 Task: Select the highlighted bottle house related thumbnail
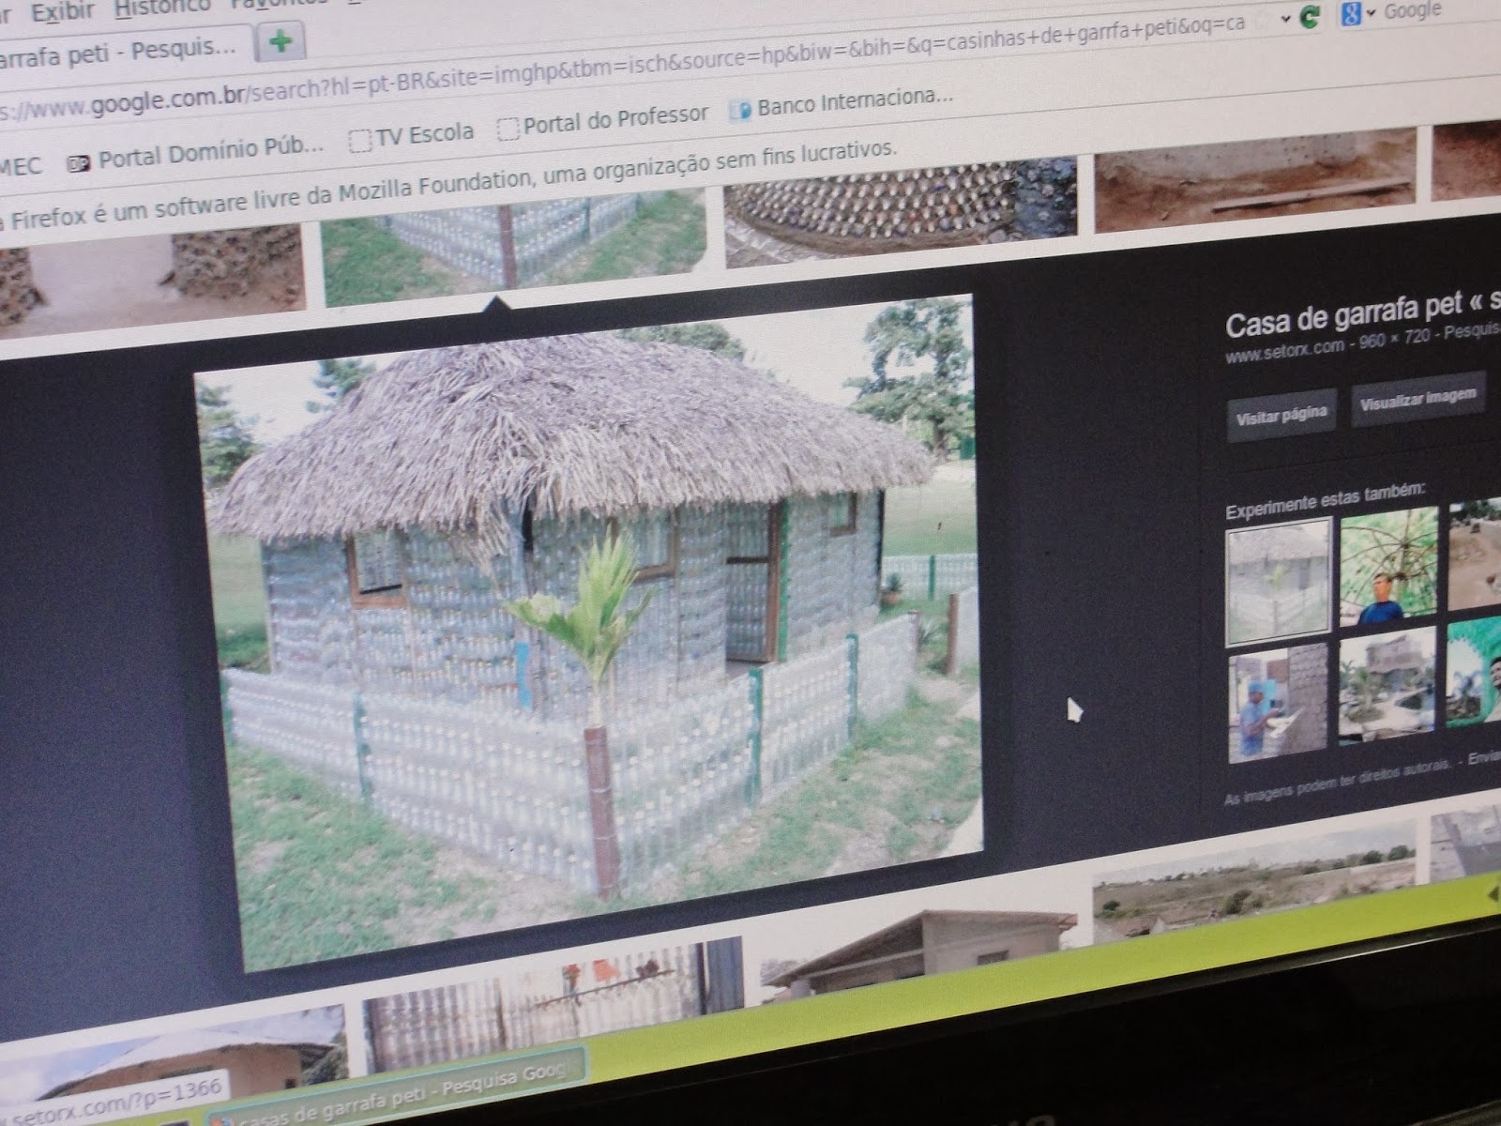point(1279,581)
